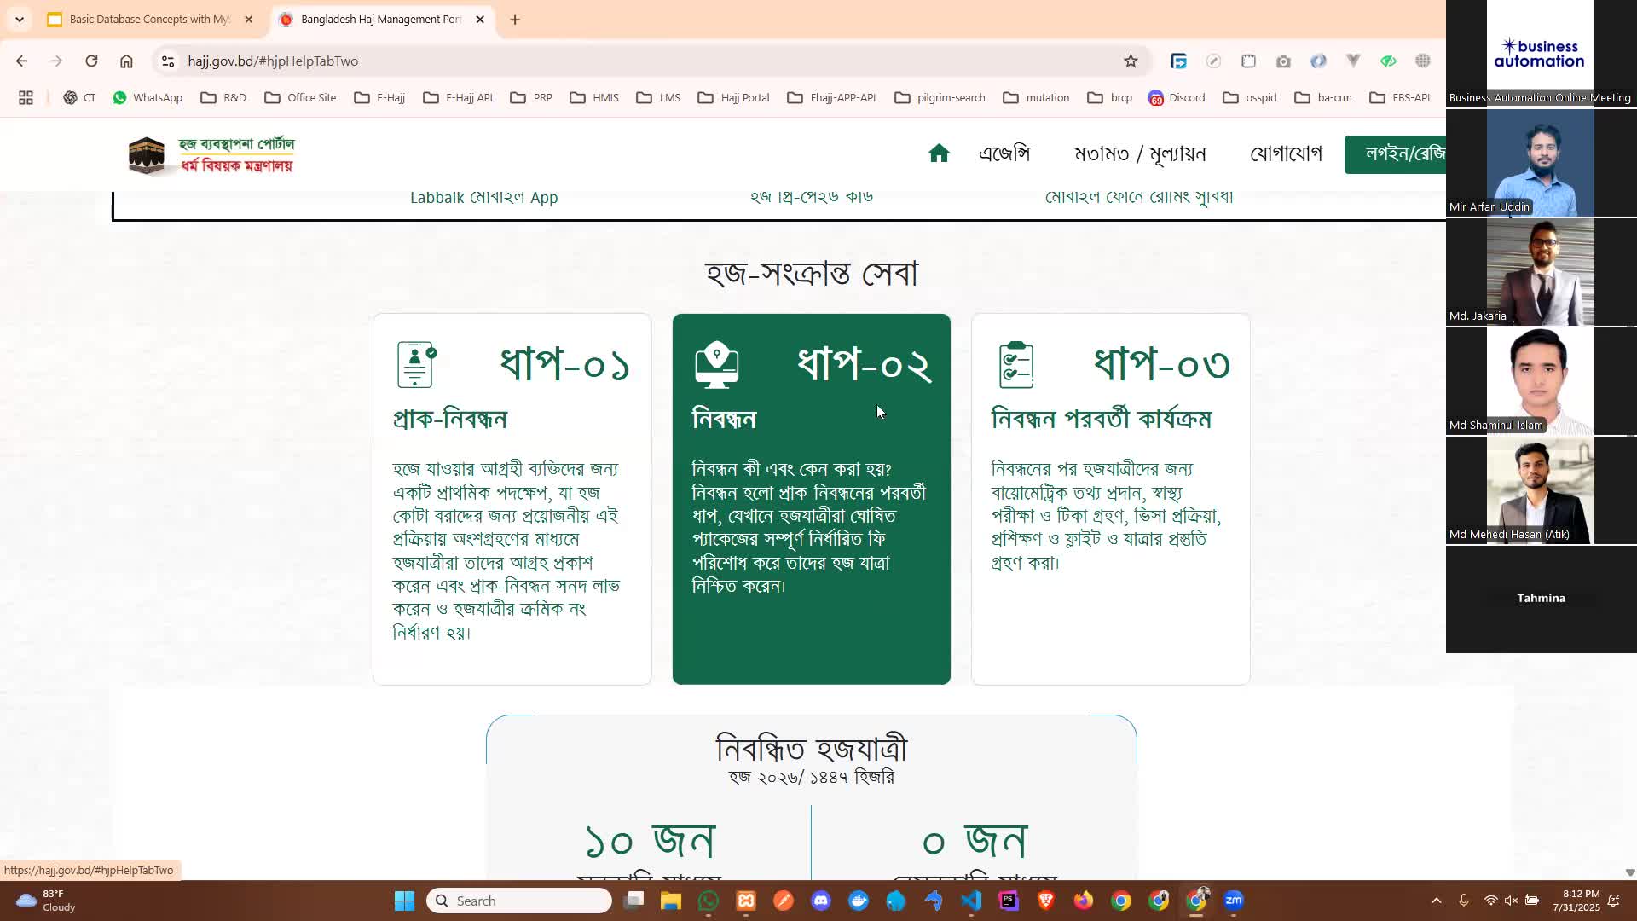Open Visual Studio Code from taskbar
The width and height of the screenshot is (1637, 921).
pyautogui.click(x=971, y=901)
